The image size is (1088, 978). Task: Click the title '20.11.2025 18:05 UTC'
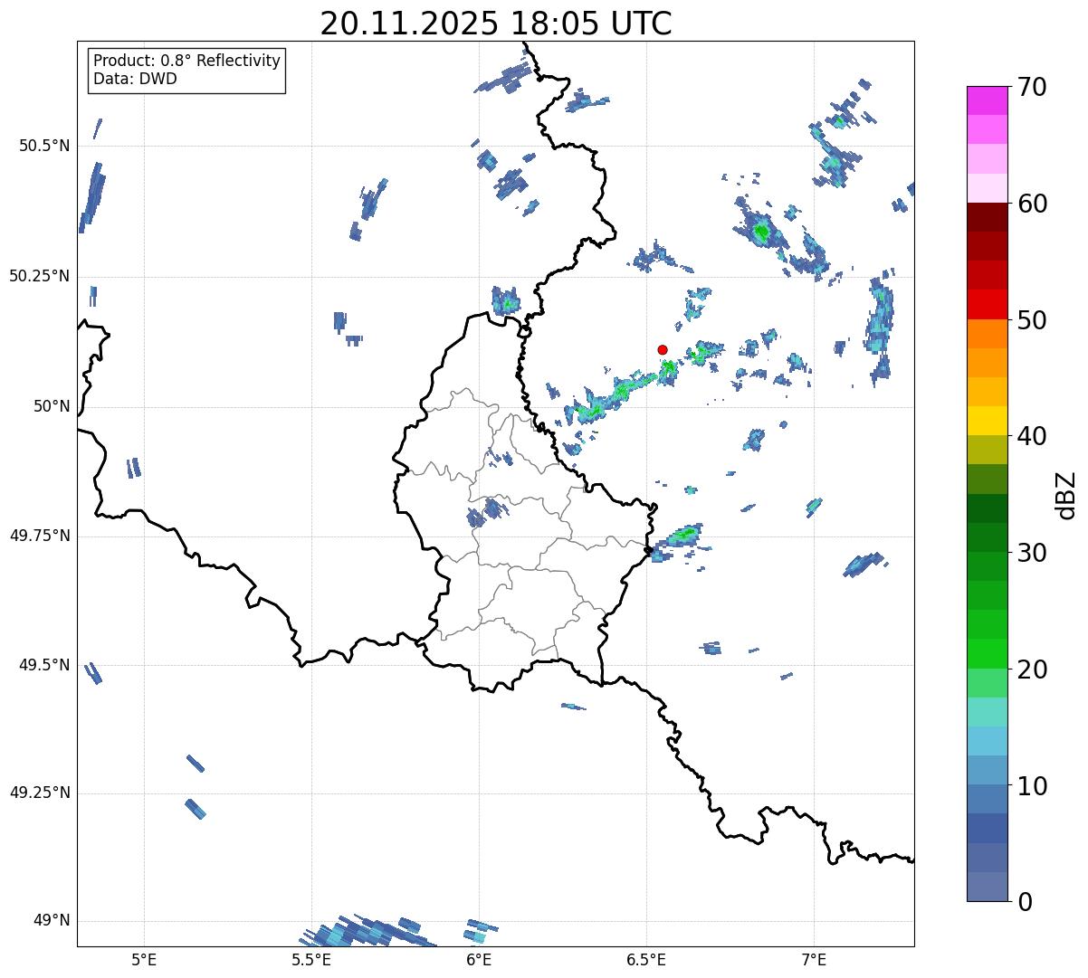pyautogui.click(x=496, y=23)
